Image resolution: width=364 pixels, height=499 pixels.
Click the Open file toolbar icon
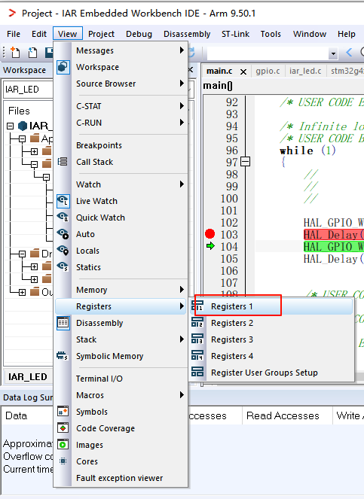[32, 52]
